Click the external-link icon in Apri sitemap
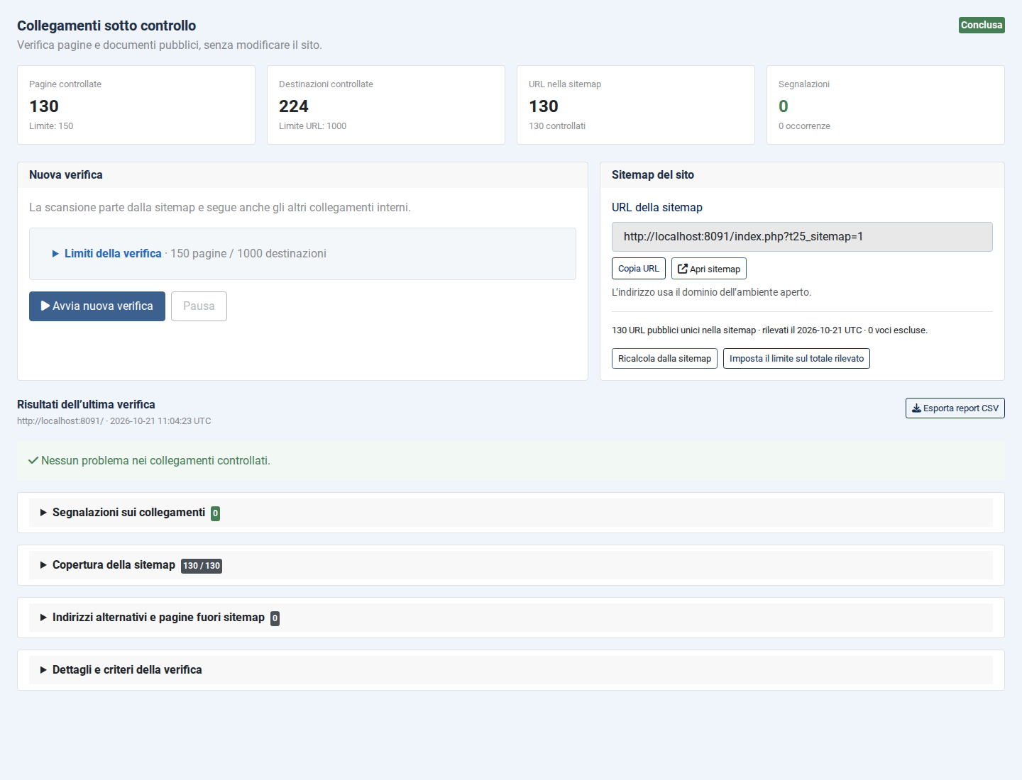 pyautogui.click(x=683, y=269)
